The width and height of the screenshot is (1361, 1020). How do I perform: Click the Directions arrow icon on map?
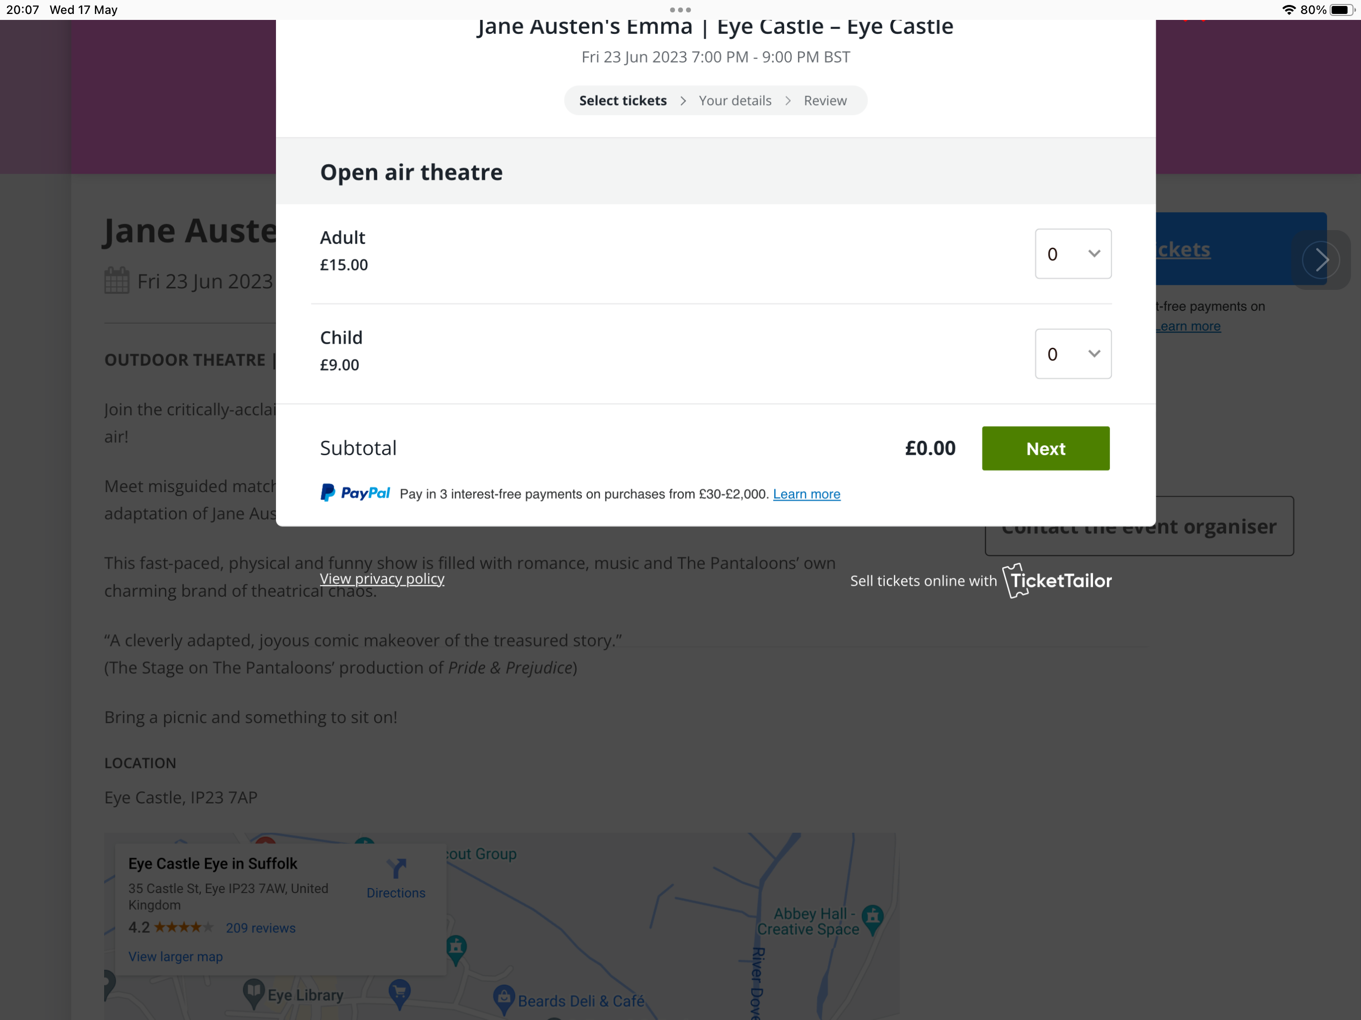[x=396, y=869]
